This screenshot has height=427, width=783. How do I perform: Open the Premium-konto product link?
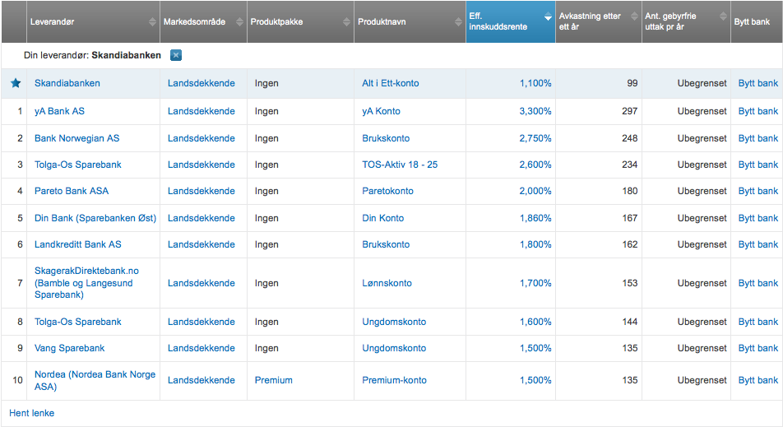[395, 380]
